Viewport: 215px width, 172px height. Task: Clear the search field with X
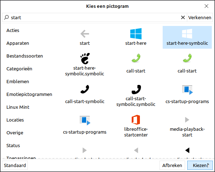(x=183, y=17)
